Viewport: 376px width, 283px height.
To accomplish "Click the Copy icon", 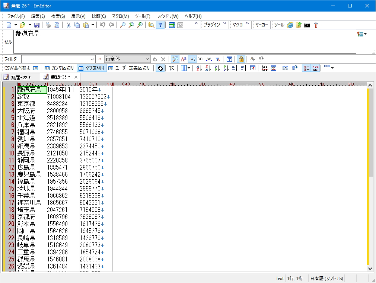I will click(77, 25).
